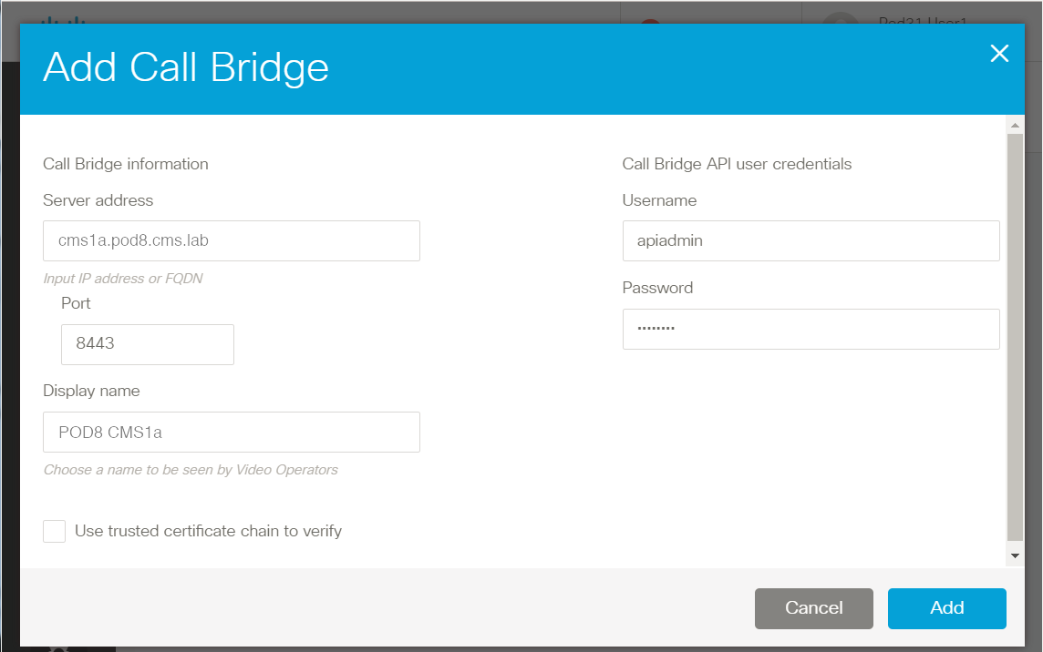Click the scrollbar down arrow

1015,555
